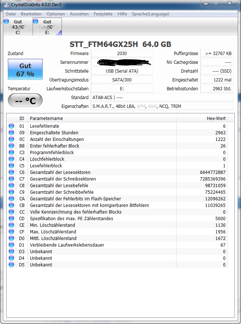Image resolution: width=241 pixels, height=324 pixels.
Task: Open the Sprache(Language) menu
Action: tap(151, 14)
